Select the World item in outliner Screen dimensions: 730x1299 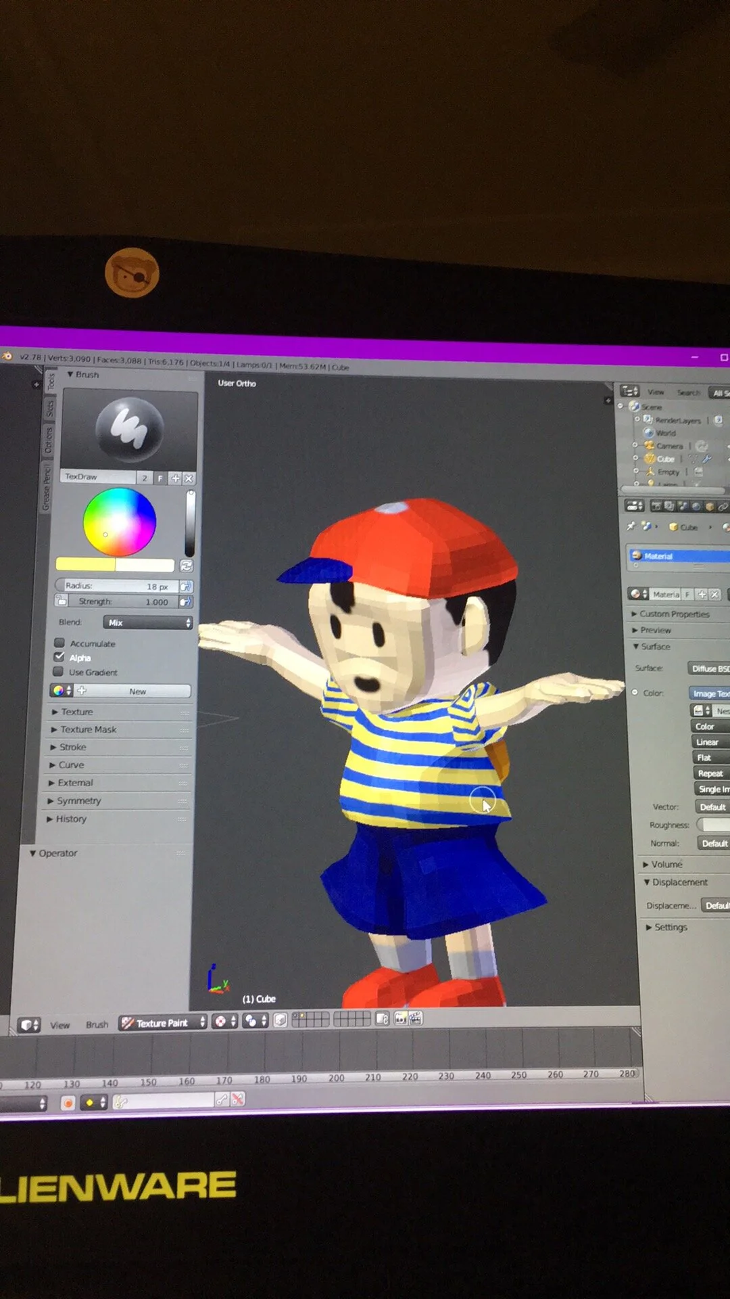pyautogui.click(x=666, y=433)
